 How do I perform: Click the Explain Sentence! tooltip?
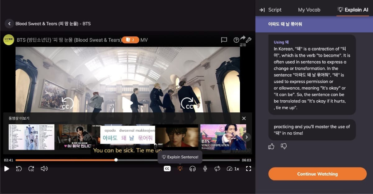click(180, 157)
